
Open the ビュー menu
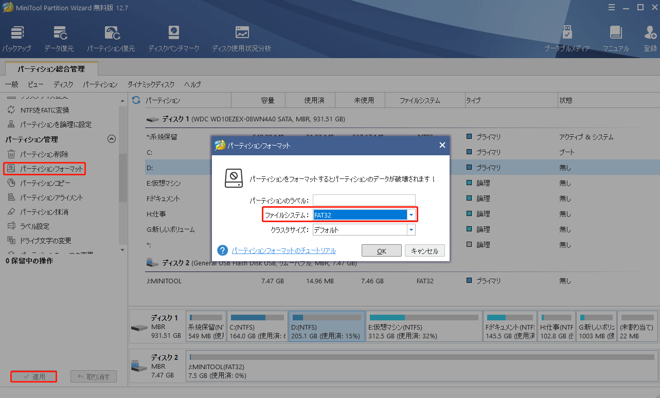pyautogui.click(x=36, y=84)
